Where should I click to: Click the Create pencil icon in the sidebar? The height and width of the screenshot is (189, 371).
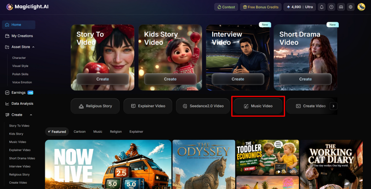coord(7,115)
